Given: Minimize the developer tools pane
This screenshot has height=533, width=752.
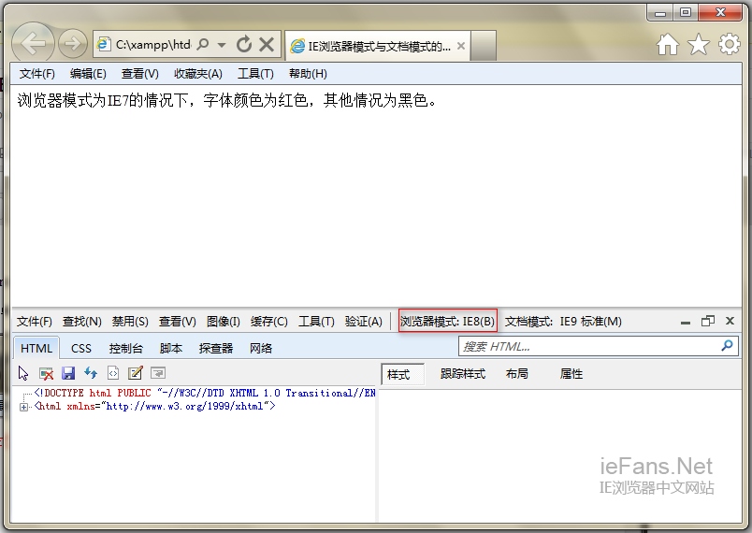Looking at the screenshot, I should [686, 322].
